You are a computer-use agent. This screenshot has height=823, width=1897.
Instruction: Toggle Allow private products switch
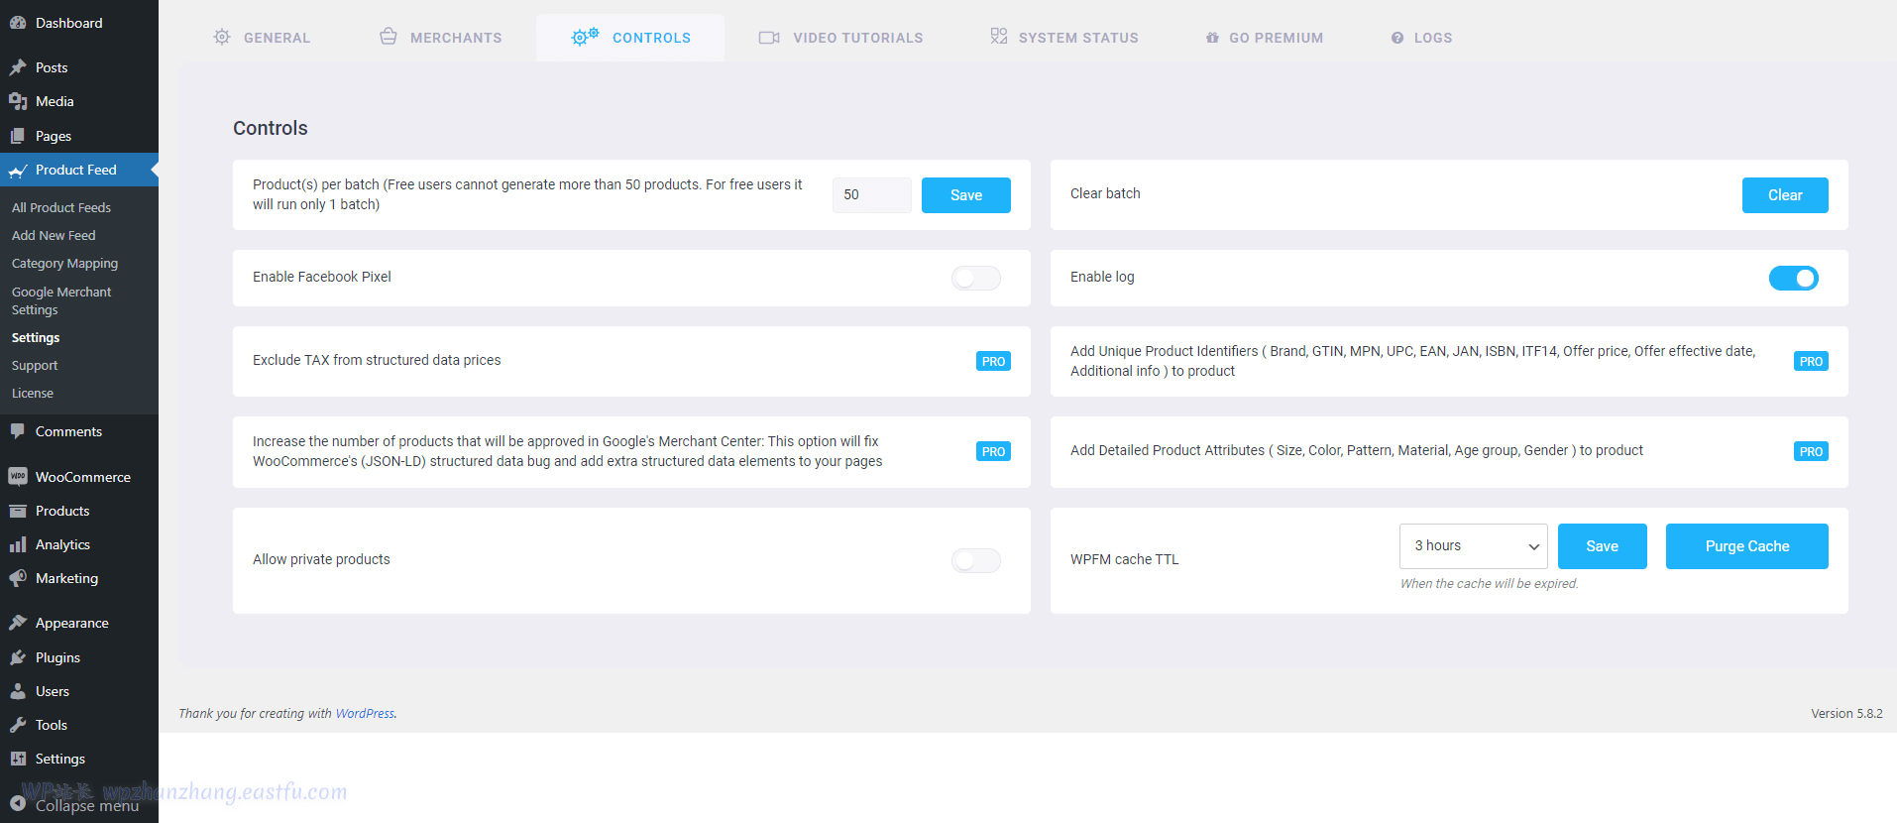(975, 560)
